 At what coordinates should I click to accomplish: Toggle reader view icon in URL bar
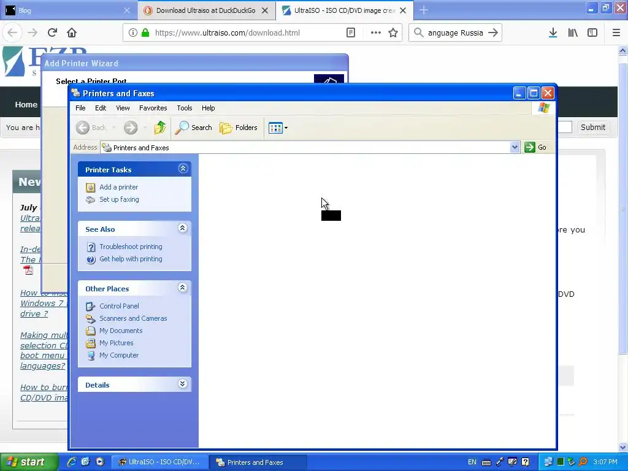(x=351, y=33)
